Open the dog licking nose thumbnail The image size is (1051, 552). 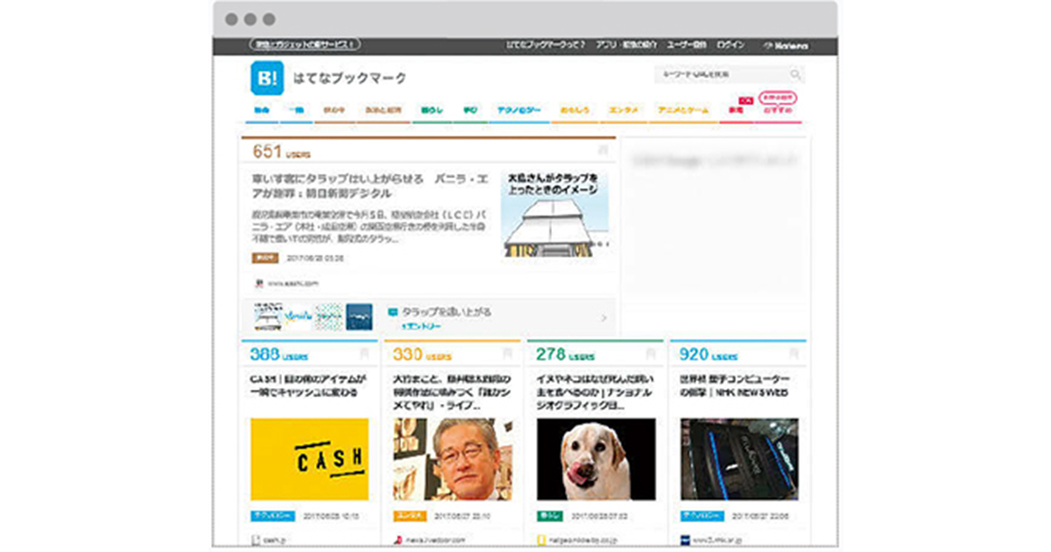[596, 459]
